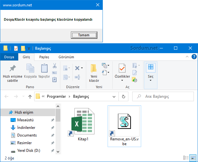This screenshot has width=198, height=162.
Task: Open the Dosya menu tab
Action: pos(9,57)
